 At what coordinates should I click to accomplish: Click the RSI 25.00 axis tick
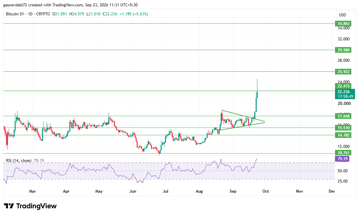pos(342,181)
